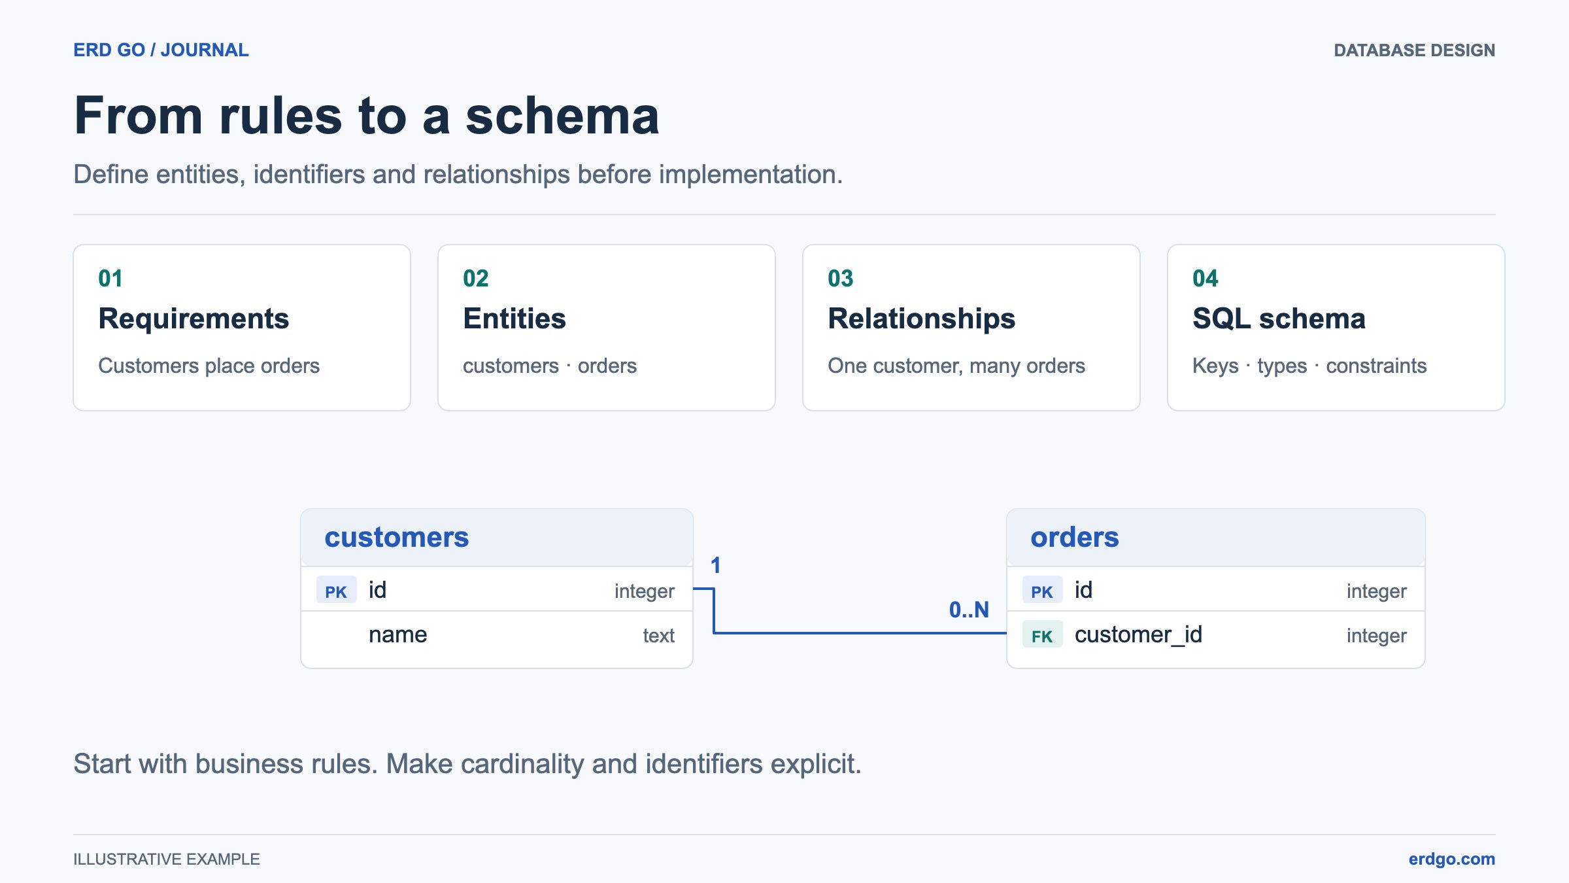Click the text 'Customers place orders'
This screenshot has width=1569, height=883.
(x=209, y=366)
